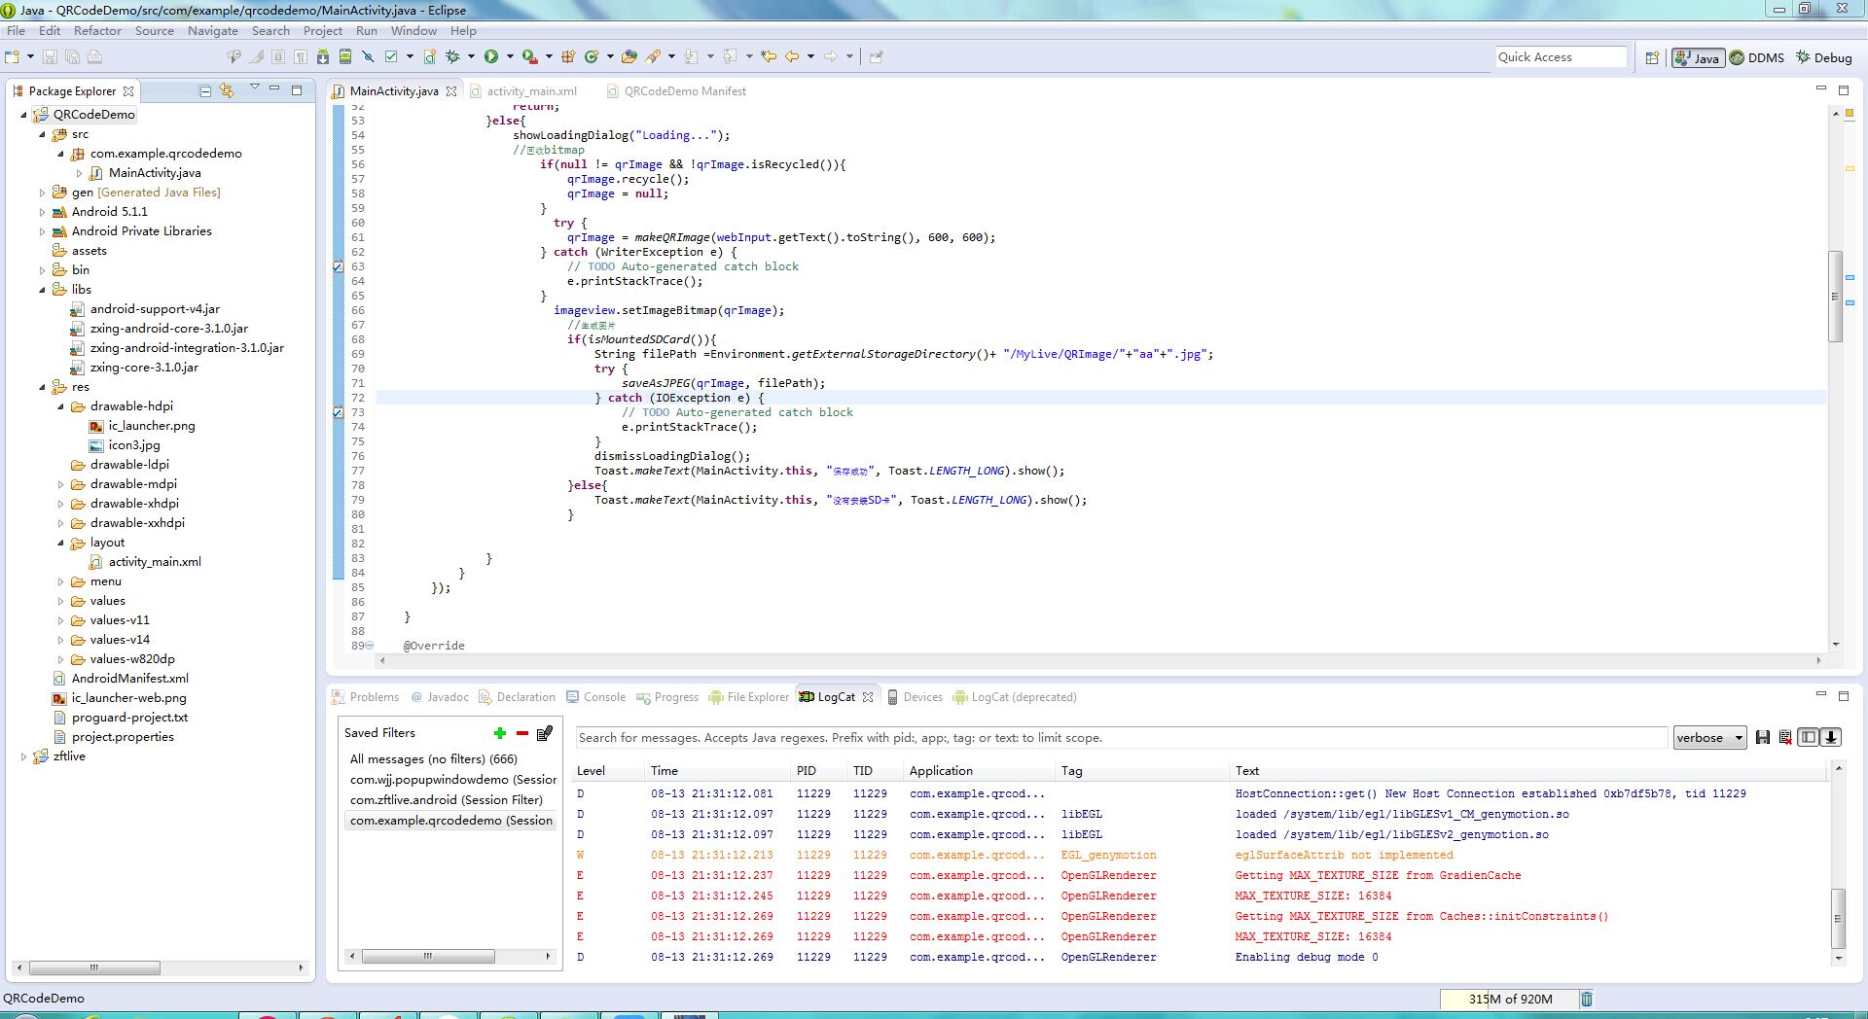Open the File Explorer view tab
Screen dimensions: 1868x1019
[749, 697]
